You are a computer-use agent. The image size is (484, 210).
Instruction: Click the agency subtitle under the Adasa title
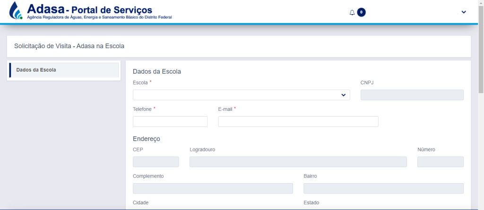point(99,17)
